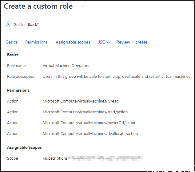Click the Assignable Scopes section heading
This screenshot has width=195, height=172.
(24, 147)
